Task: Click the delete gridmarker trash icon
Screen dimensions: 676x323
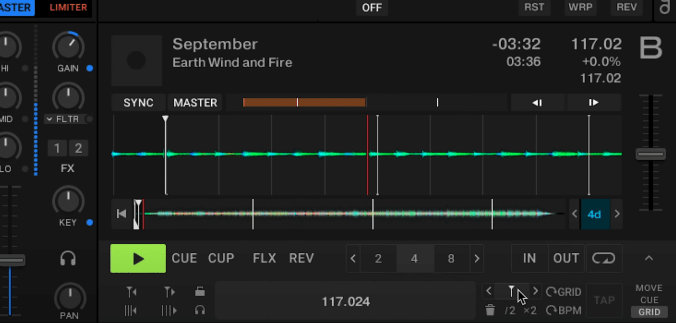Action: pyautogui.click(x=490, y=310)
